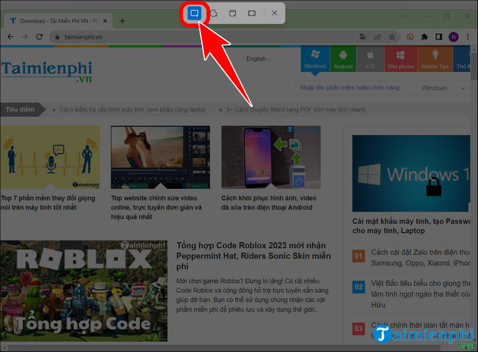Close the snipping toolbar
The width and height of the screenshot is (478, 352).
(275, 13)
